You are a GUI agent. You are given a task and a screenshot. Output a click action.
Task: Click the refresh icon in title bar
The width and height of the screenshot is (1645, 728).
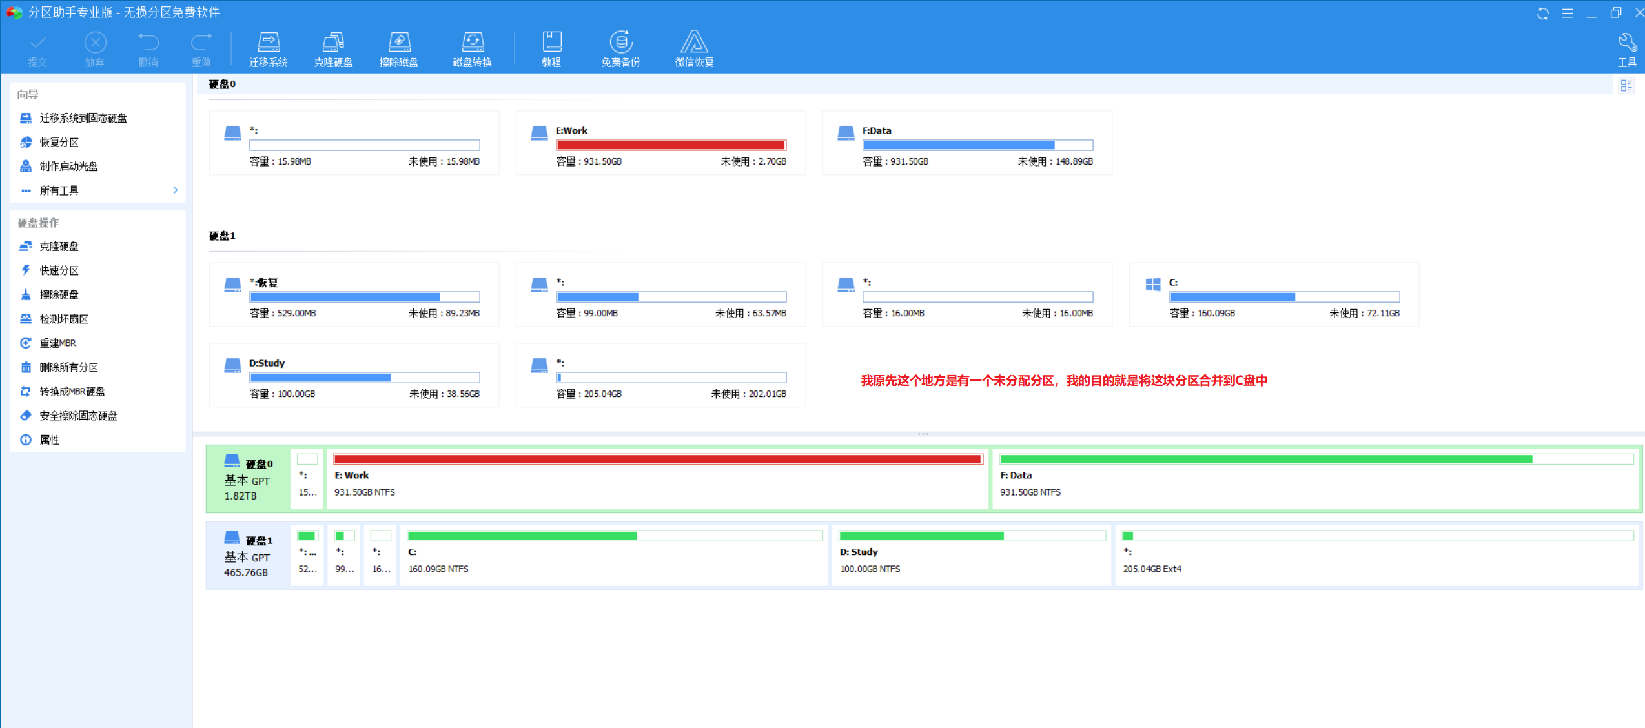coord(1543,14)
